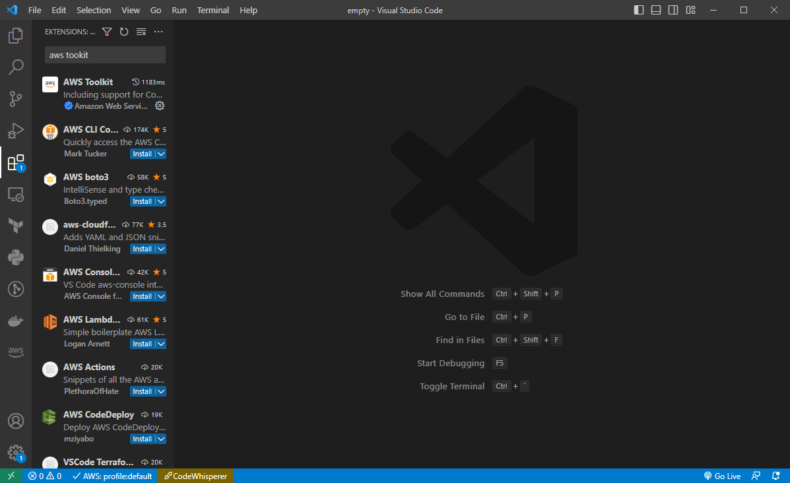
Task: Open the Explorer view in activity bar
Action: coord(16,36)
